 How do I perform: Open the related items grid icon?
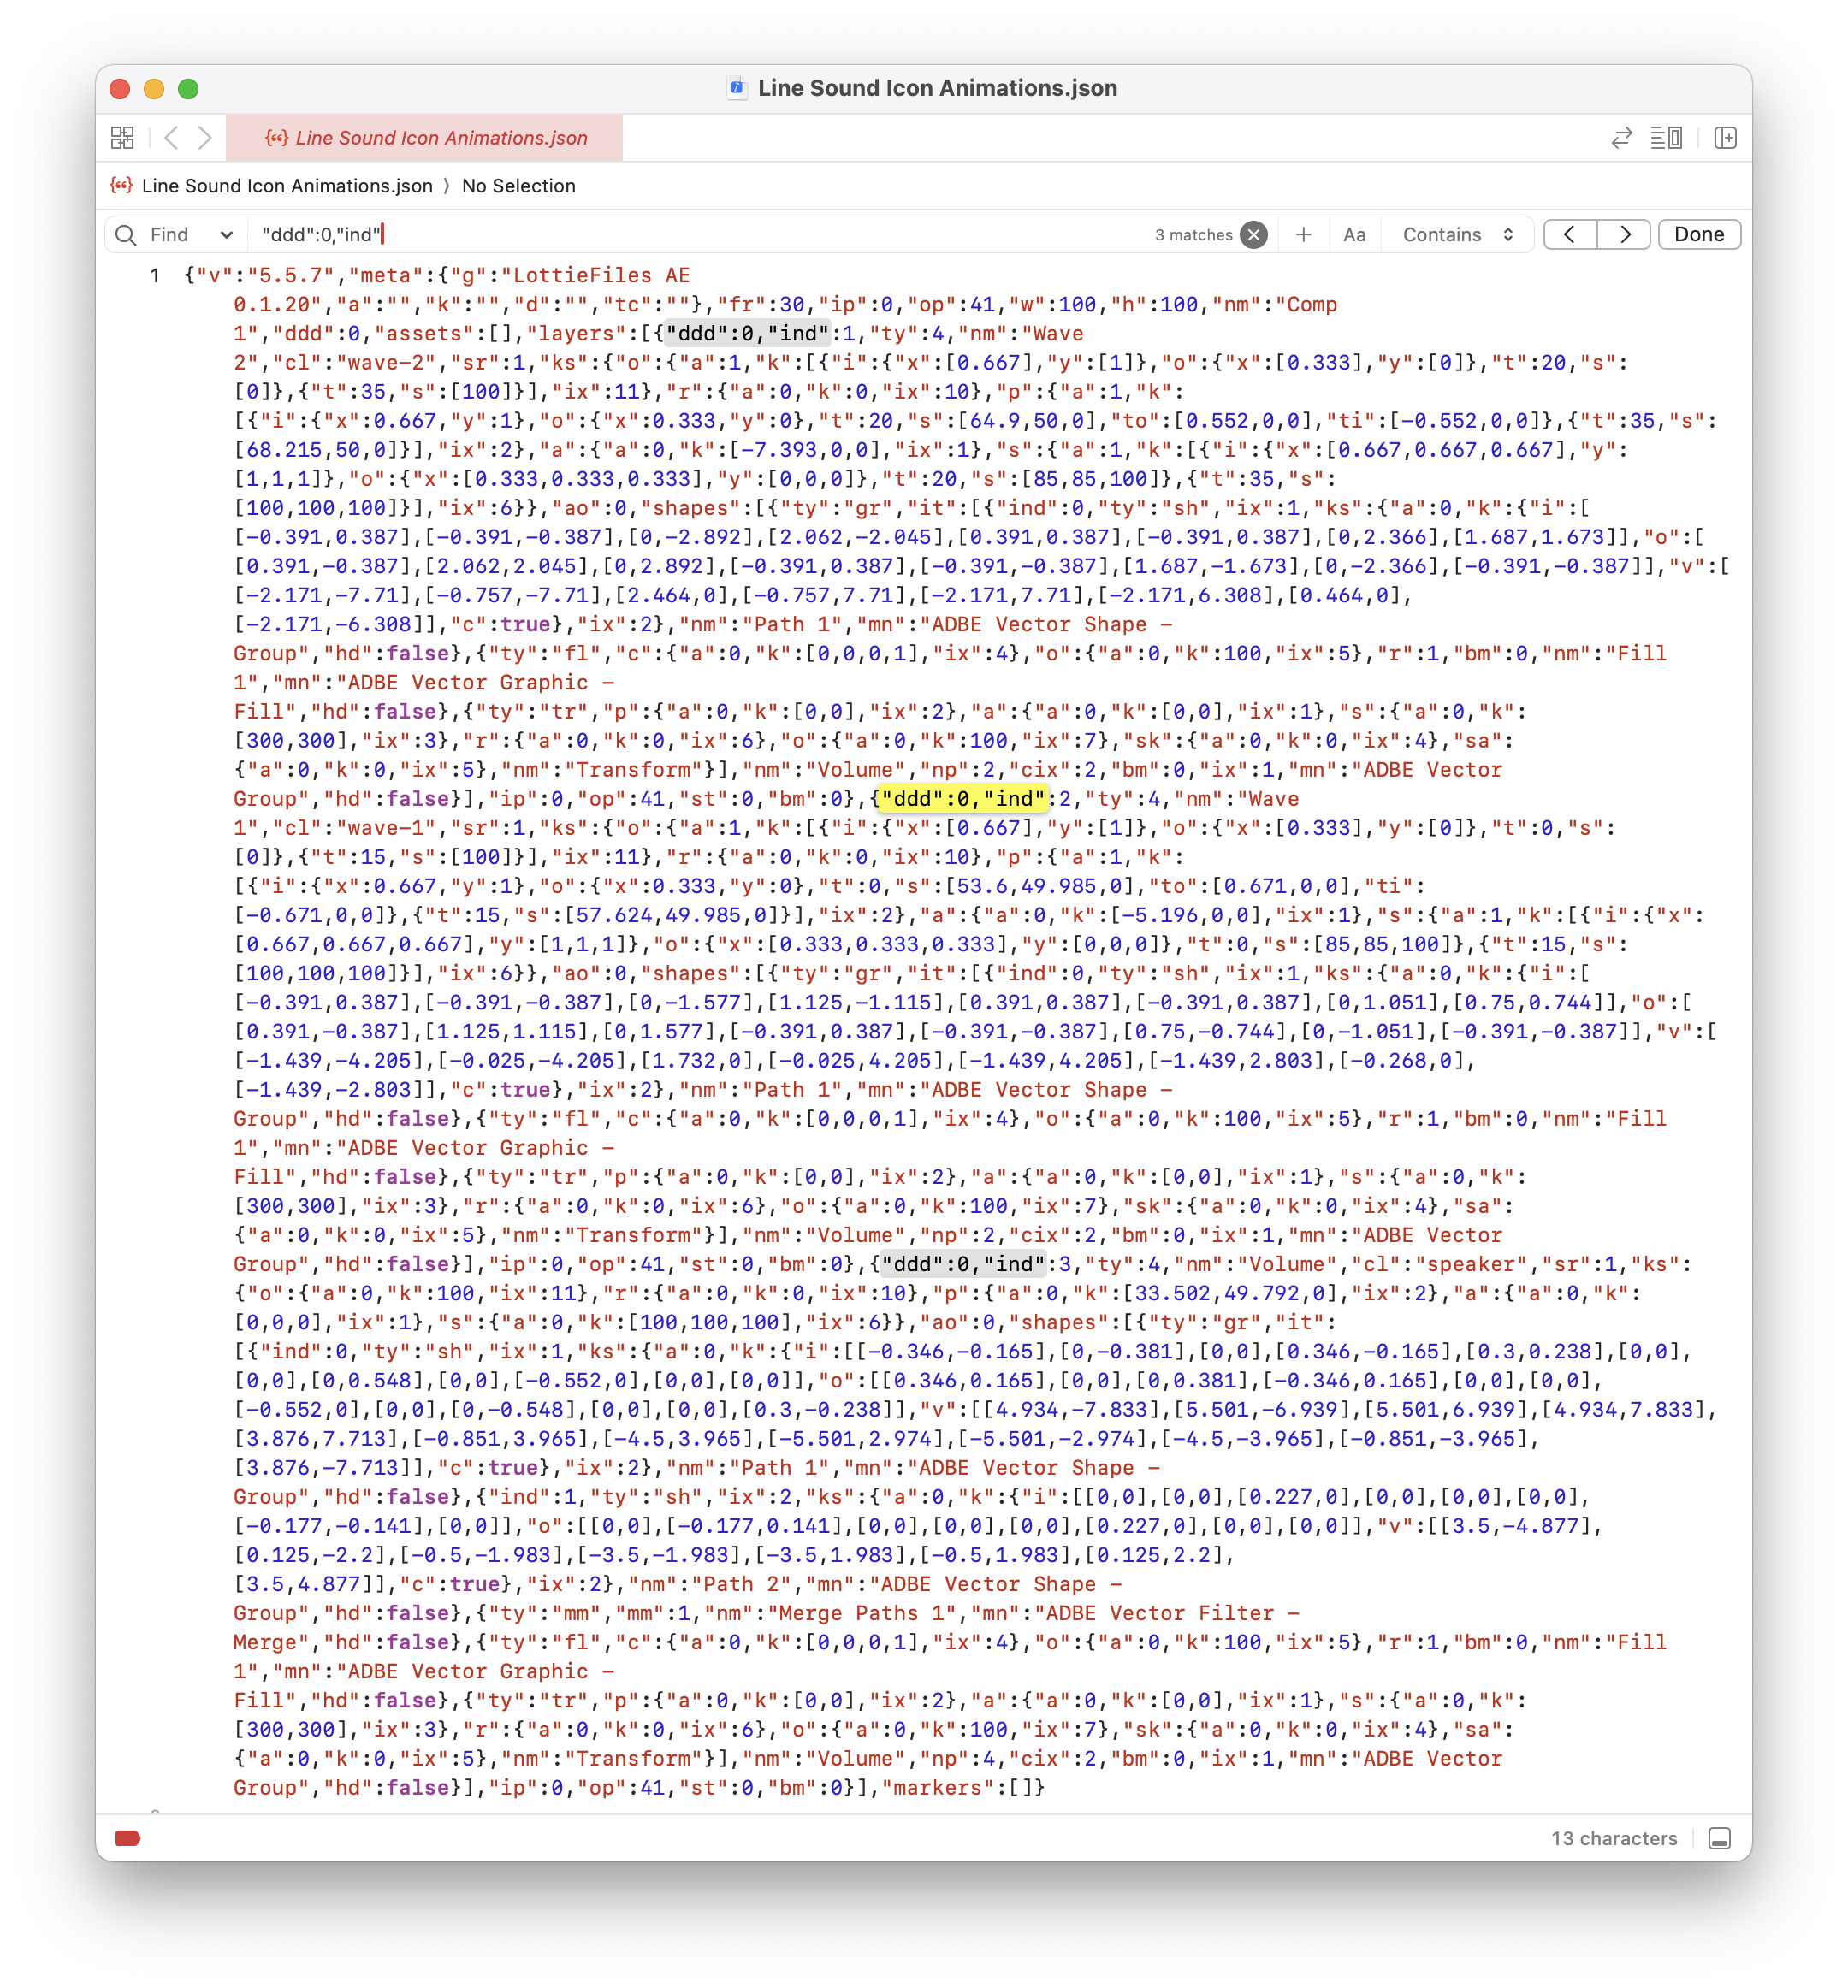tap(122, 138)
